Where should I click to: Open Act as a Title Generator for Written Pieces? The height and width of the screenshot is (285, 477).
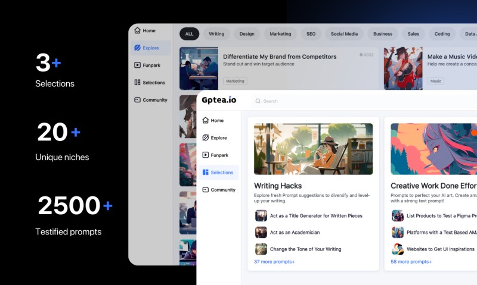pos(316,215)
